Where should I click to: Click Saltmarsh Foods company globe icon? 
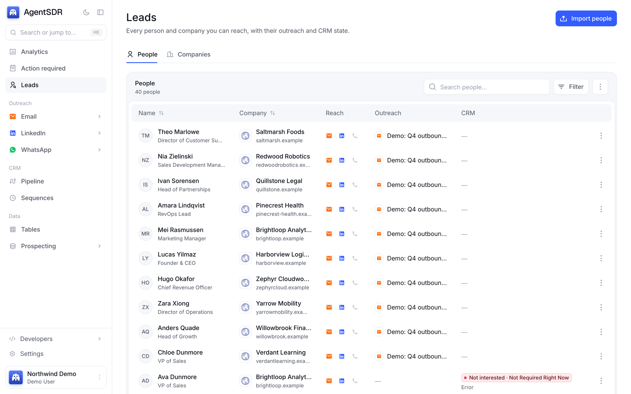coord(245,136)
